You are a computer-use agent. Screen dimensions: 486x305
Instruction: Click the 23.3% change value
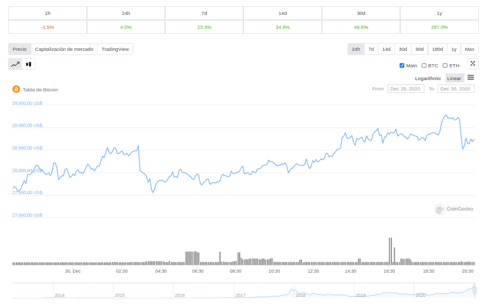(204, 27)
